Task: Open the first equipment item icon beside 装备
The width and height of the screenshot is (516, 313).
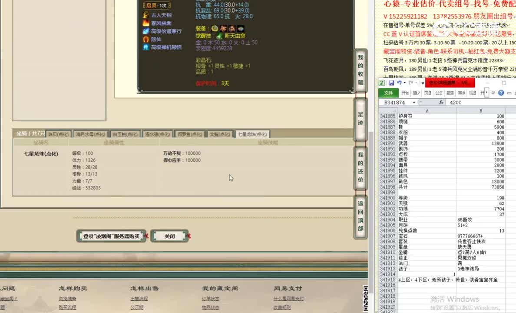Action: click(x=216, y=28)
